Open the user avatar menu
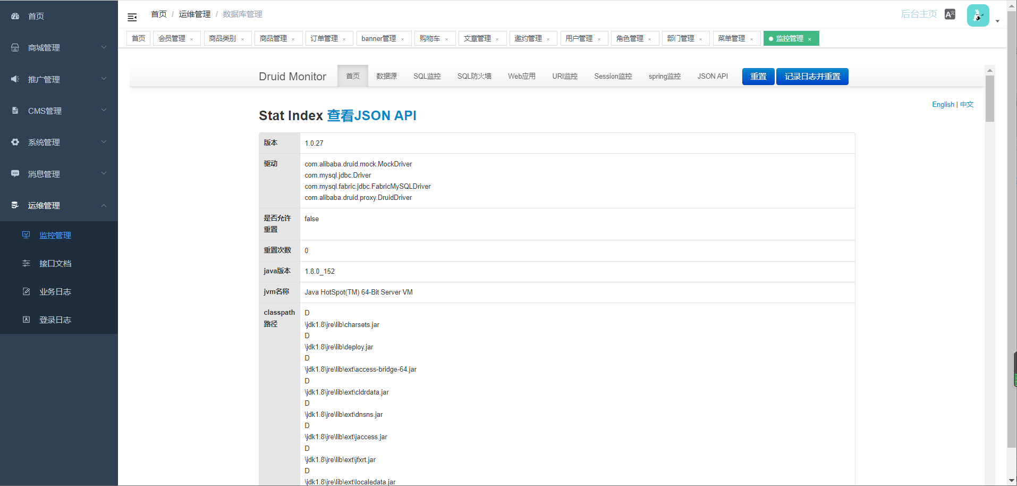Screen dimensions: 1017x486 [978, 15]
